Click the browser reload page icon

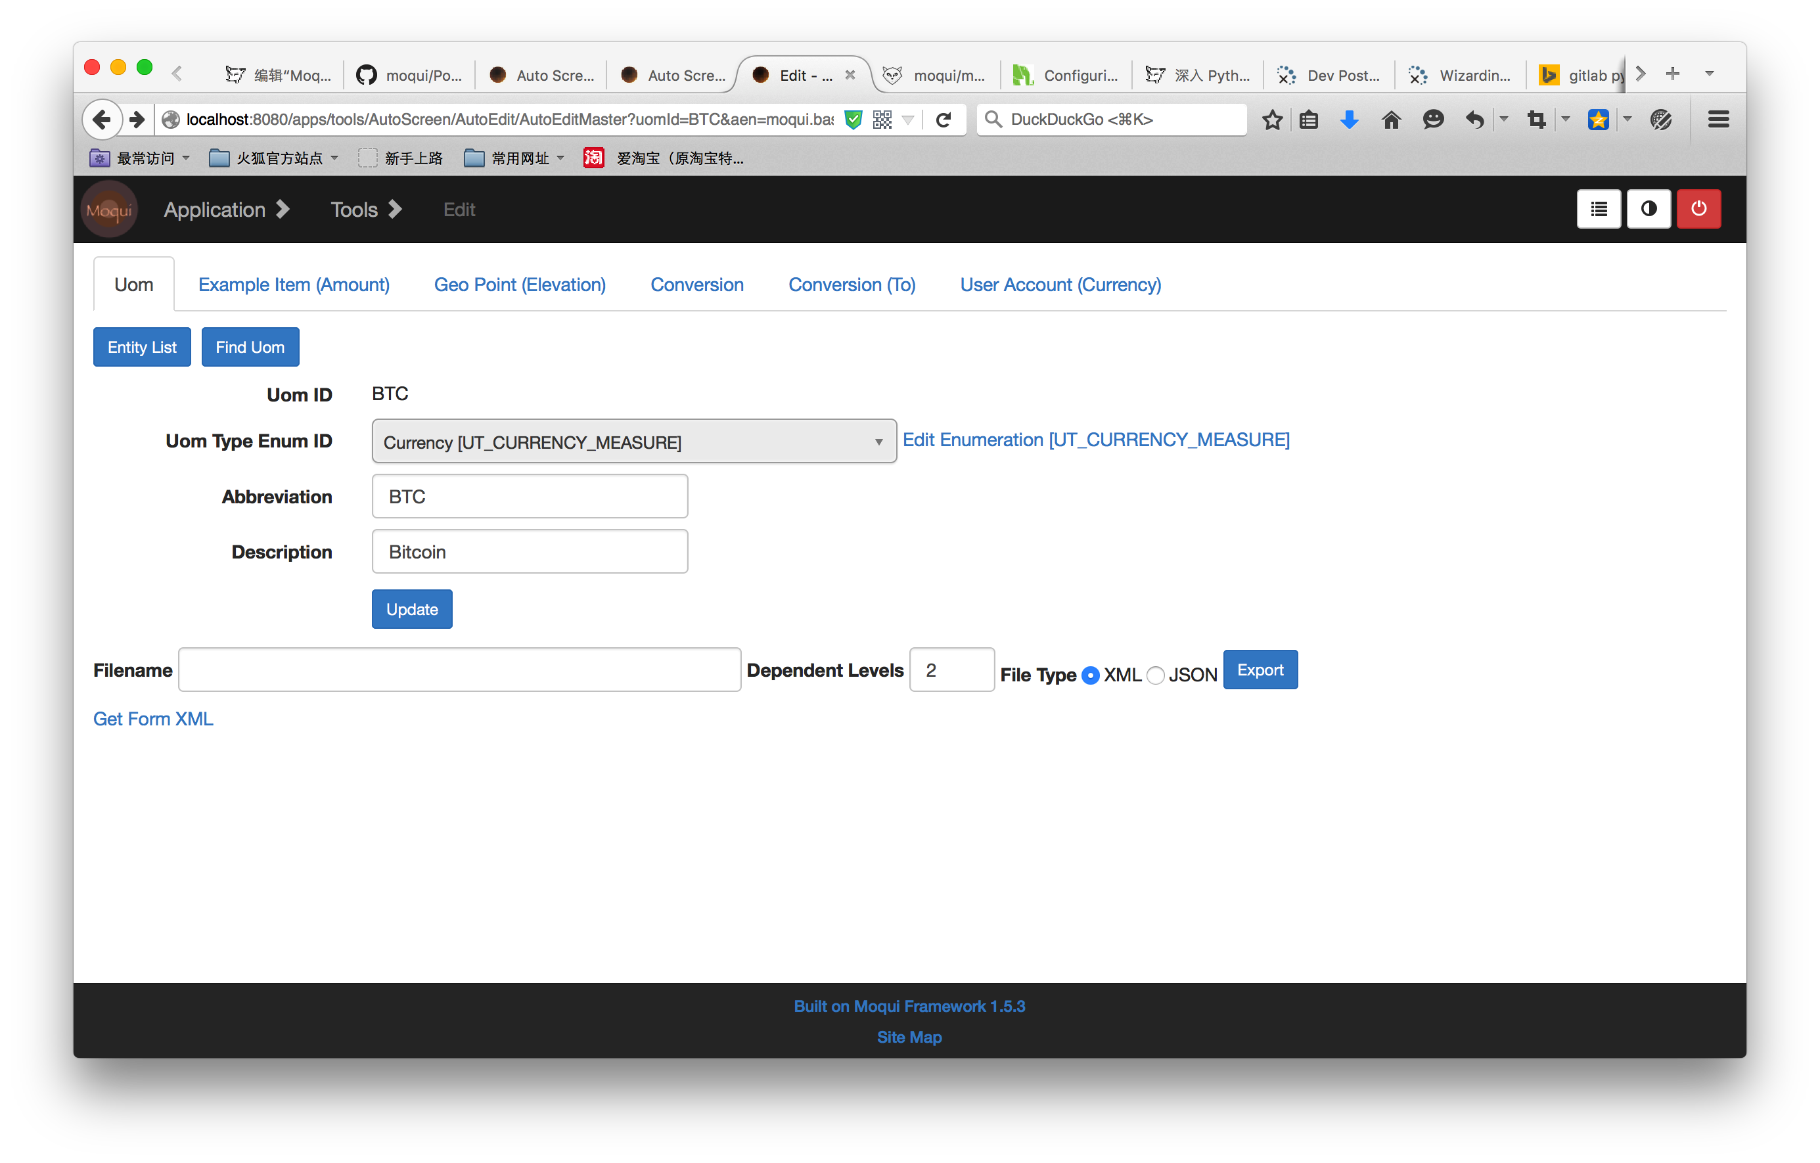944,120
